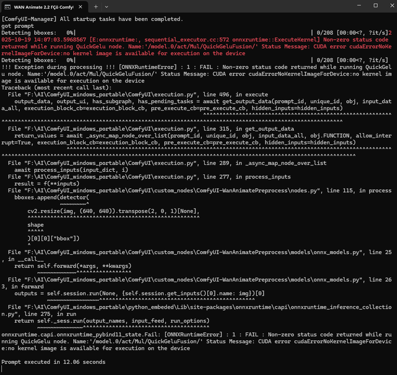Viewport: 397px width, 375px height.
Task: Click the text "bboxes.append(detector("
Action: [x=51, y=197]
